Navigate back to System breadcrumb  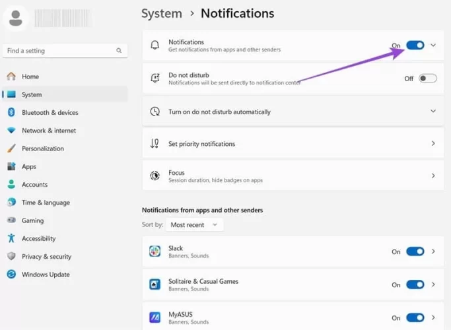161,13
